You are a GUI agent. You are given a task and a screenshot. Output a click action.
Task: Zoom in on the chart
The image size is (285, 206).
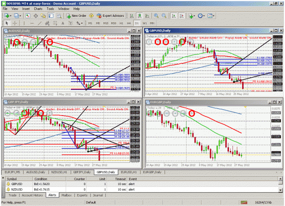point(156,16)
